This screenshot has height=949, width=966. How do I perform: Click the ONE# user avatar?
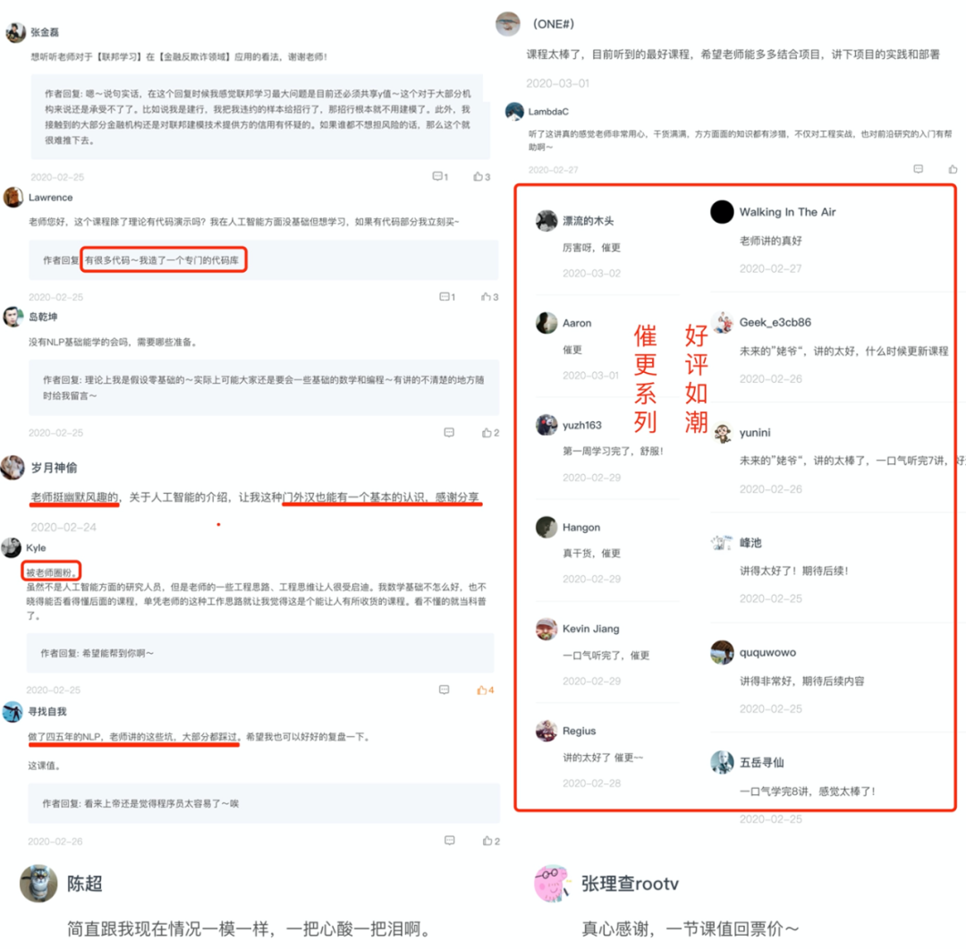coord(508,23)
